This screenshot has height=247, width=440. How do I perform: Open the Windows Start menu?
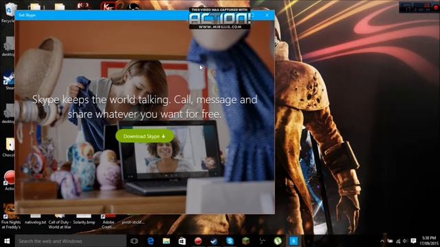(x=7, y=241)
